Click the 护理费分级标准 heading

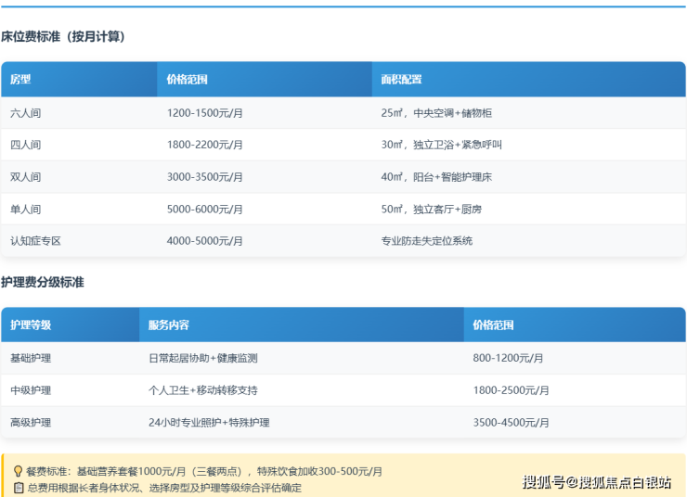pos(43,282)
